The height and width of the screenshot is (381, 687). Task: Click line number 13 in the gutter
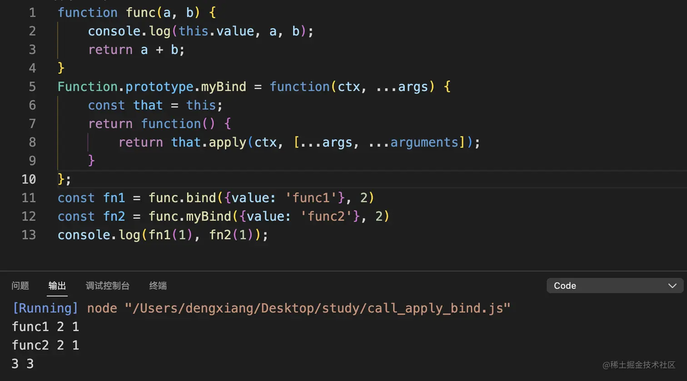tap(29, 235)
